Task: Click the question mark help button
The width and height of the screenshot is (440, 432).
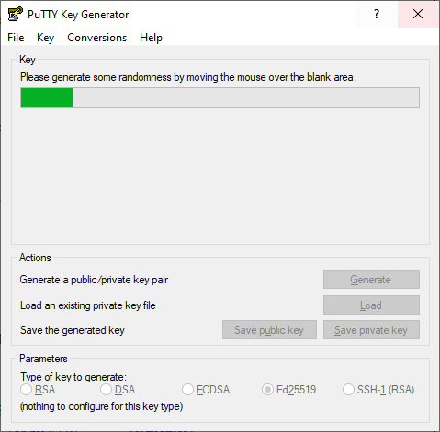Action: [x=377, y=14]
